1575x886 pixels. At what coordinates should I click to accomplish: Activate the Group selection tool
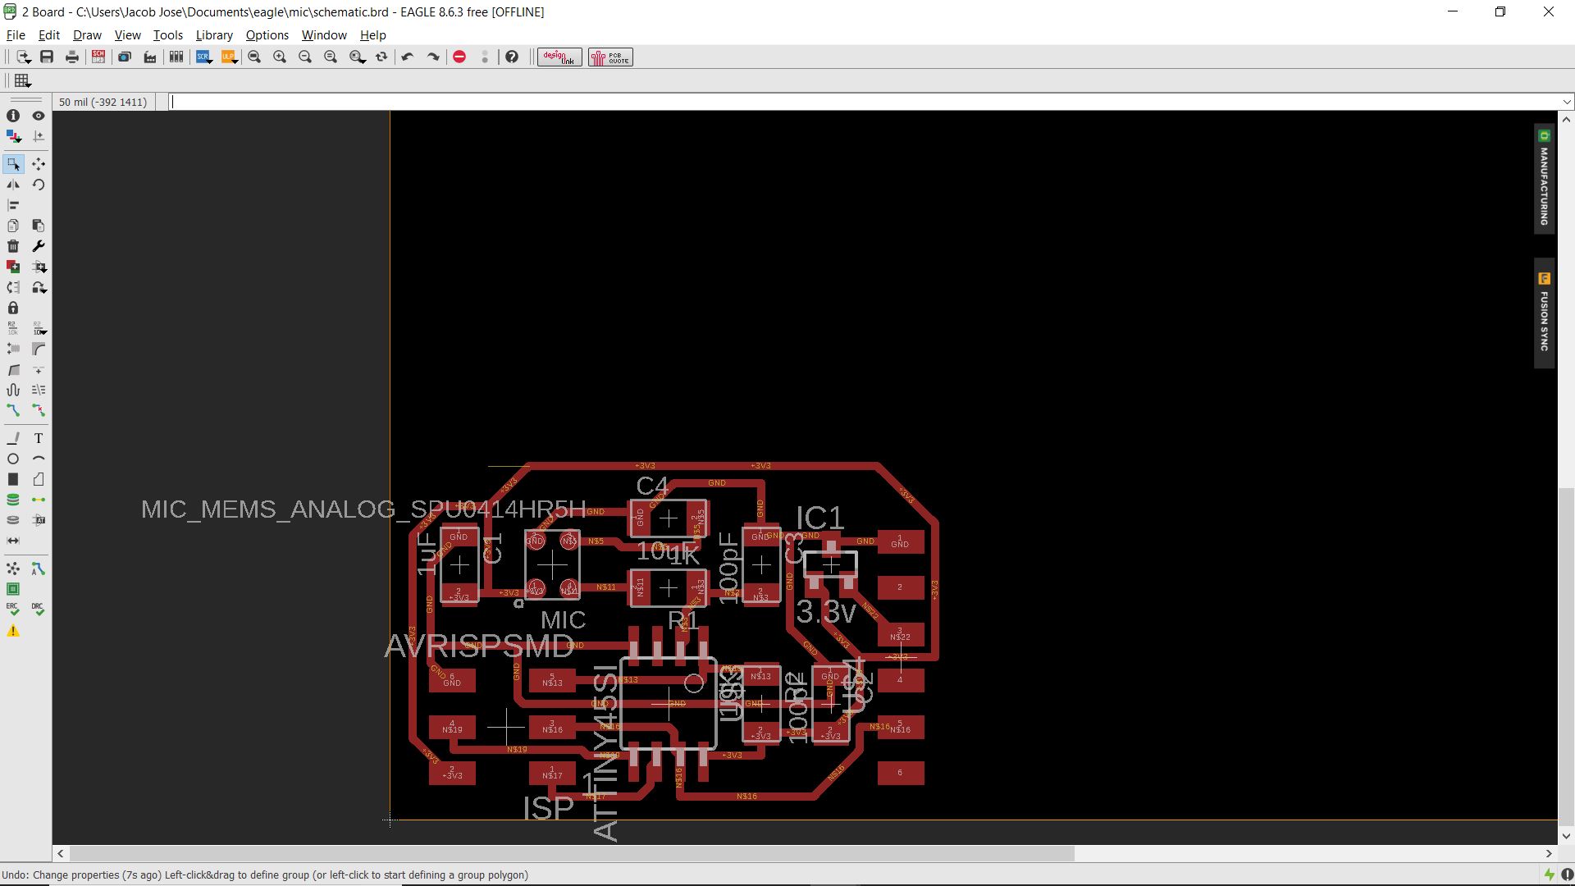point(13,164)
